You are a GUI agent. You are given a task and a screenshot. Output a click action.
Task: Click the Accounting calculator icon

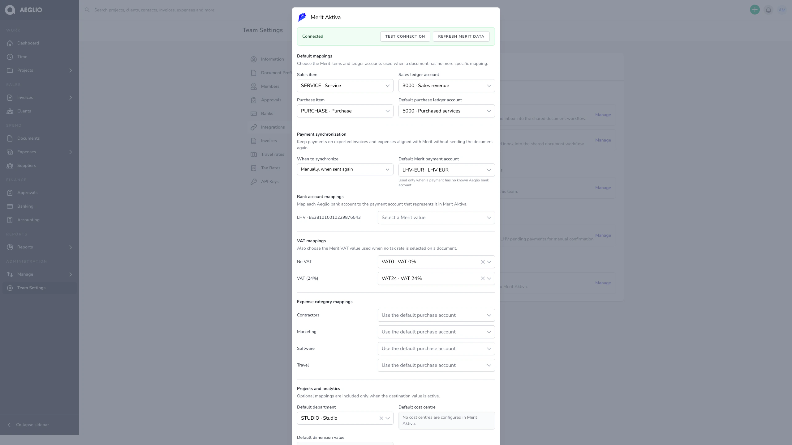pyautogui.click(x=10, y=220)
